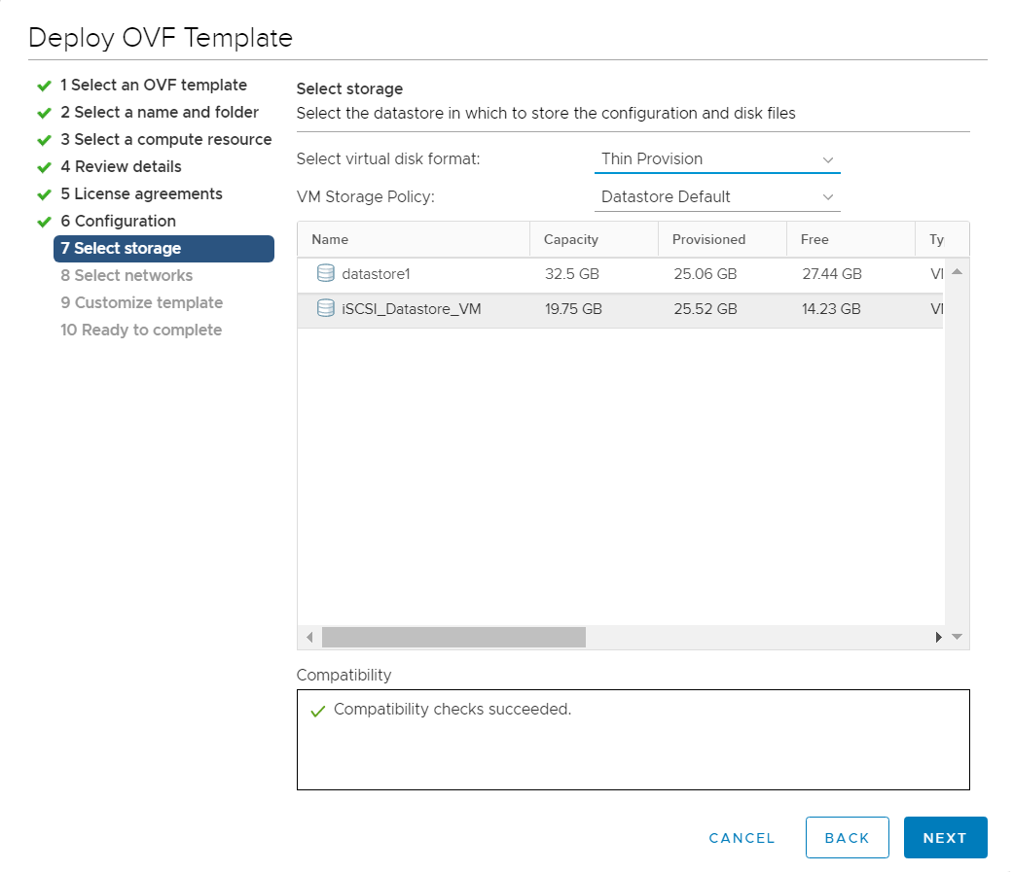Click the horizontal scrollbar left arrow
Viewport: 1013px width, 872px height.
(310, 637)
